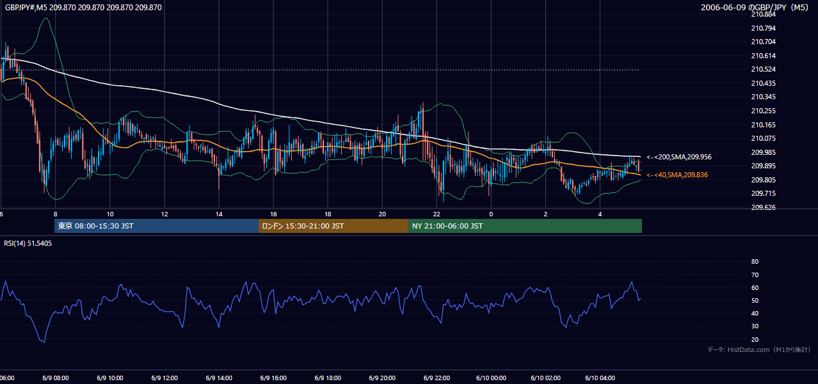The height and width of the screenshot is (384, 818).
Task: Click RSI scale level 80
Action: pyautogui.click(x=755, y=262)
